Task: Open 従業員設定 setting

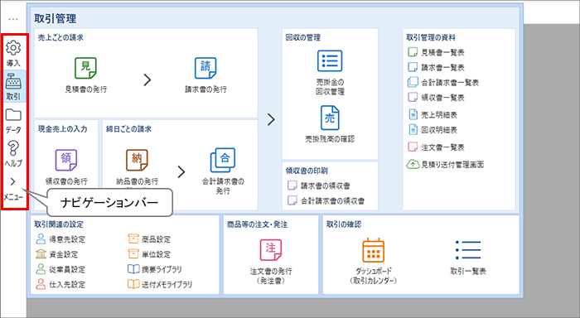Action: tap(60, 270)
